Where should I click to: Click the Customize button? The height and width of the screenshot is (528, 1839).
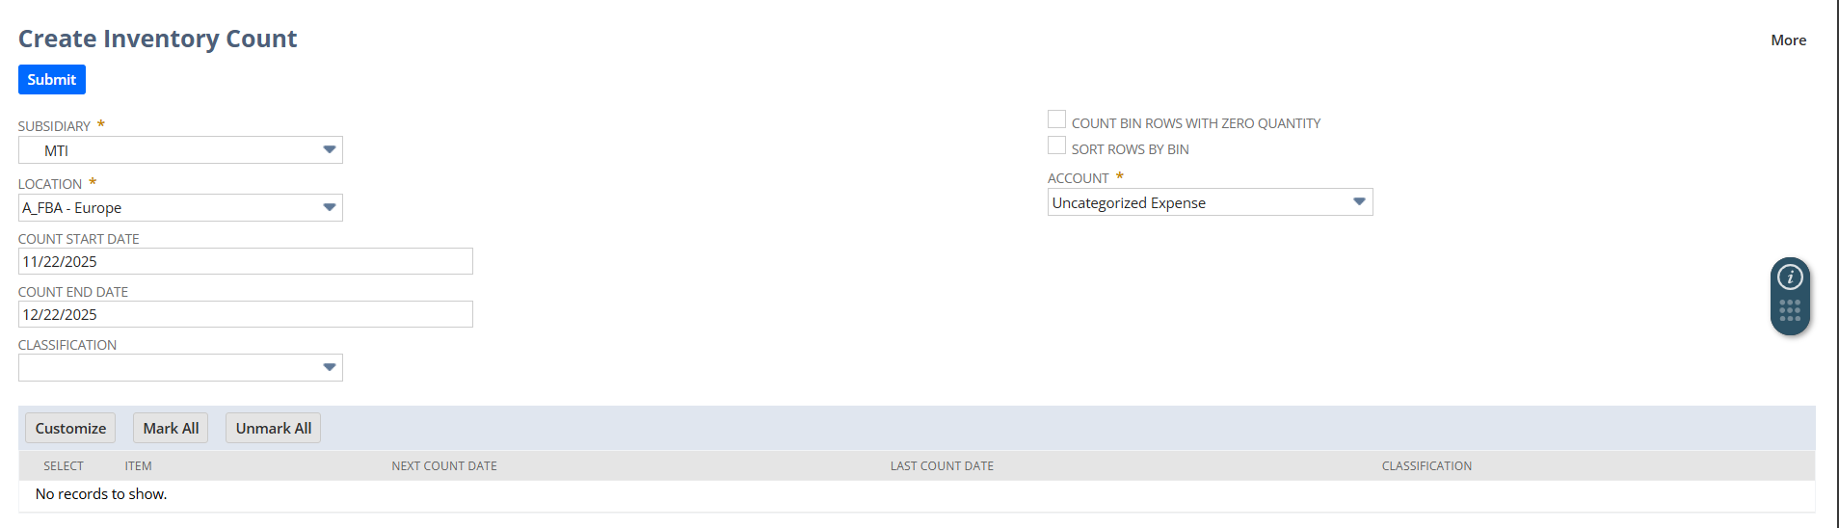[70, 429]
